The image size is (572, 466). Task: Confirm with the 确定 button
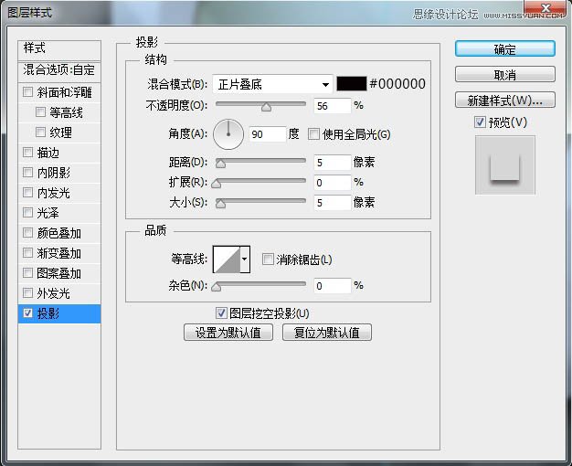pyautogui.click(x=505, y=49)
